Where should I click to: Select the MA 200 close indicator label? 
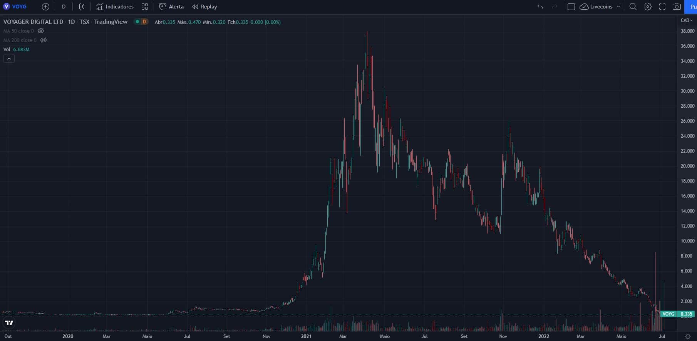pyautogui.click(x=20, y=40)
